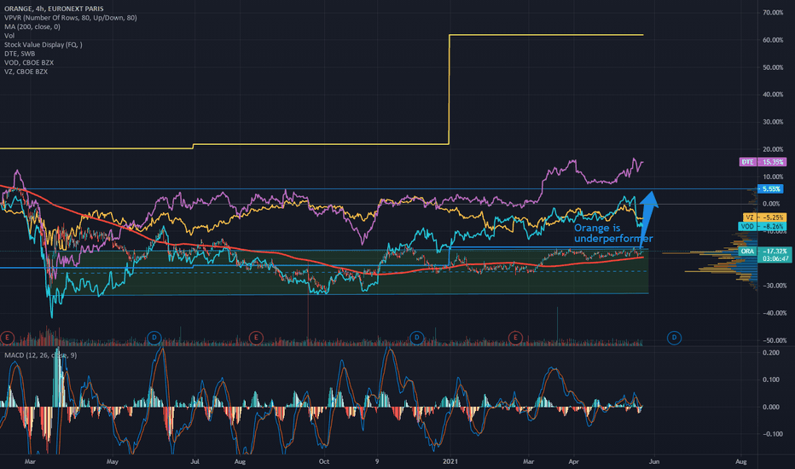Select the VPVR indicator legend line
The height and width of the screenshot is (469, 795).
point(71,18)
